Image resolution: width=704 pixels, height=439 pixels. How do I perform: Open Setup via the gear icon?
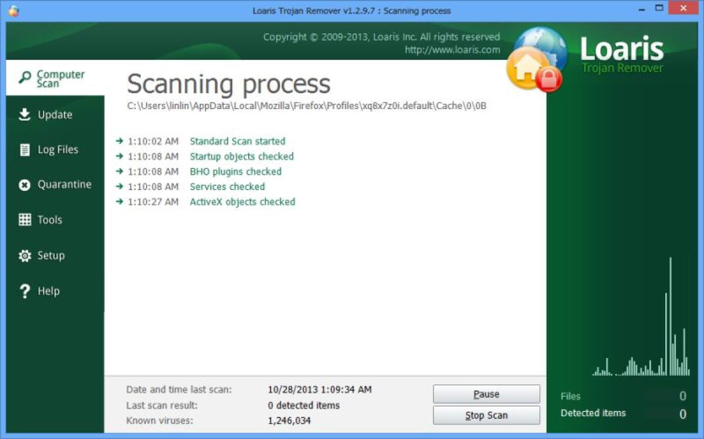(x=24, y=256)
